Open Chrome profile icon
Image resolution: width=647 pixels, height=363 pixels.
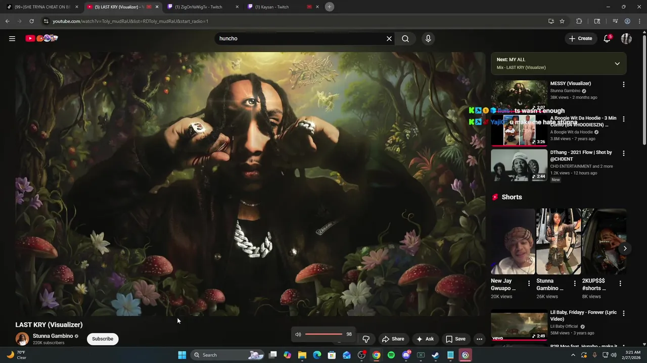click(627, 21)
